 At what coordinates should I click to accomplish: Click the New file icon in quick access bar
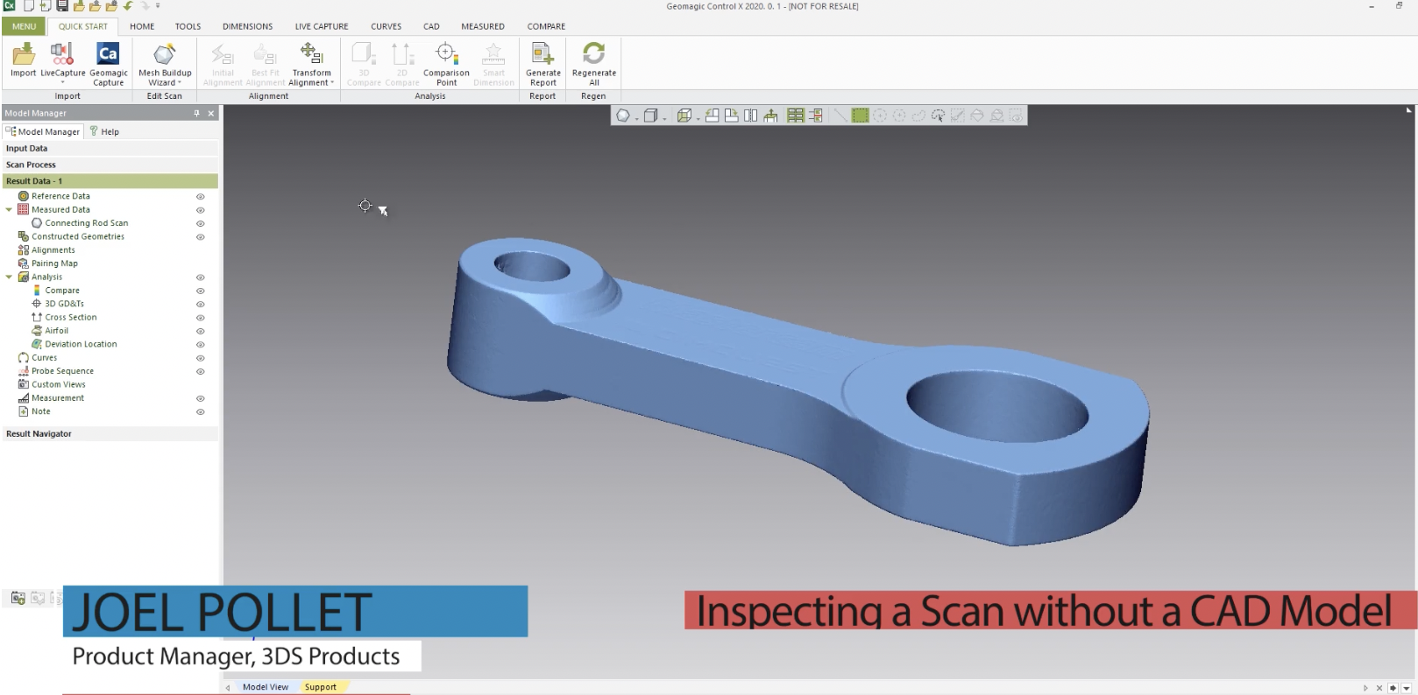point(29,6)
